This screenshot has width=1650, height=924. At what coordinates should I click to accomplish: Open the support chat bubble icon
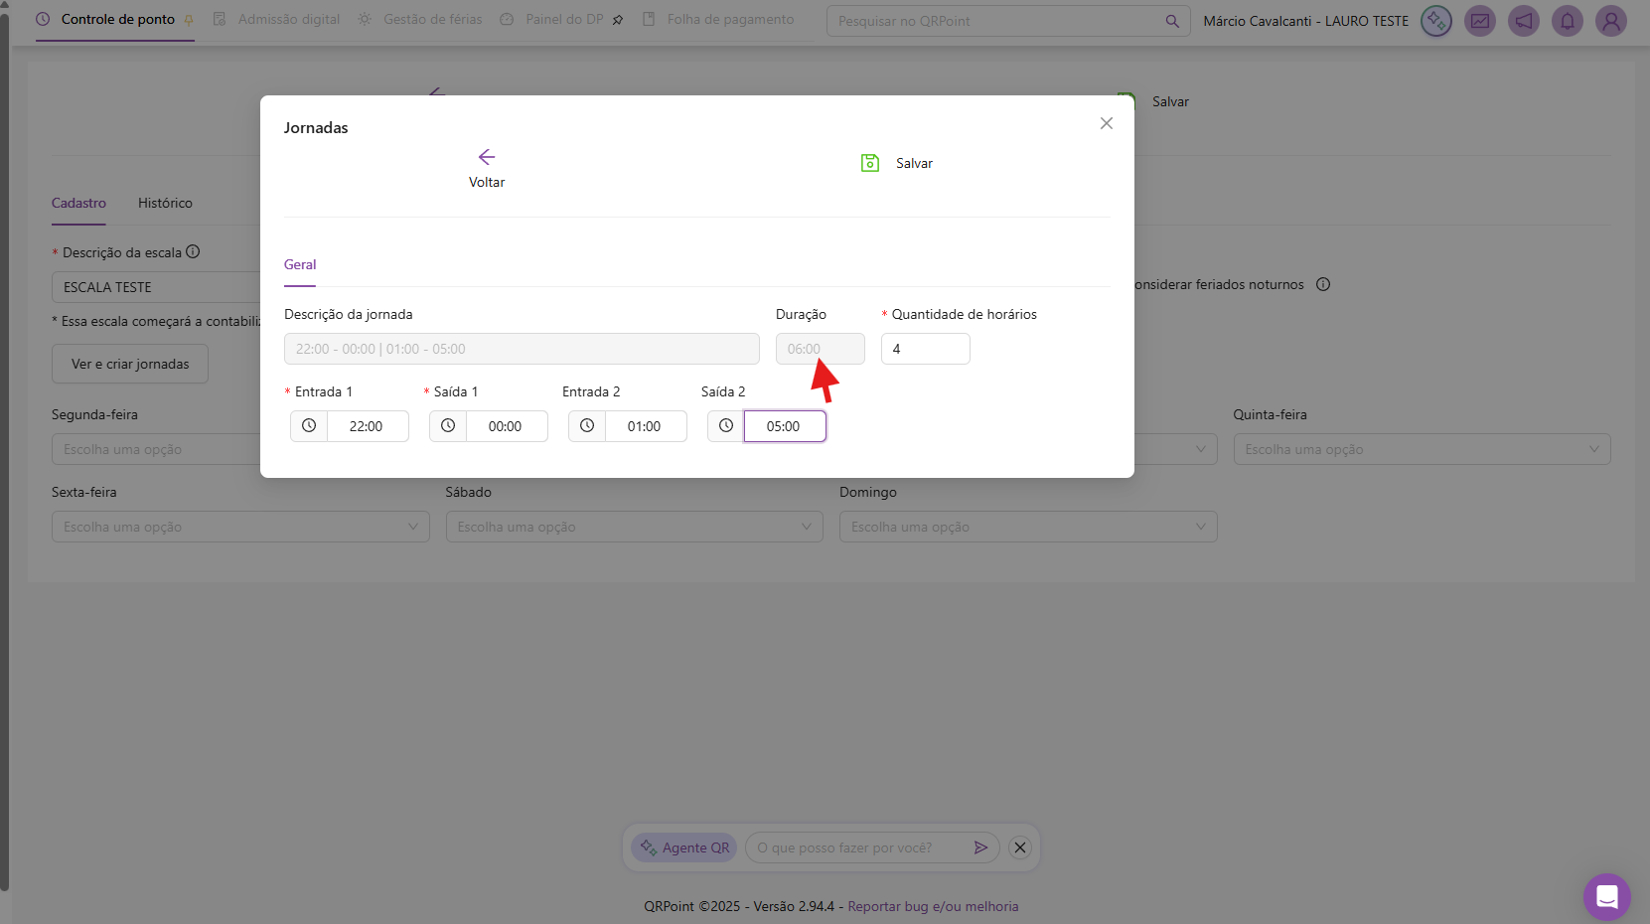[x=1606, y=897]
